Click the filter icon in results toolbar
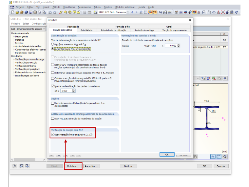Viewport: 249px width, 187px height. pos(203,78)
